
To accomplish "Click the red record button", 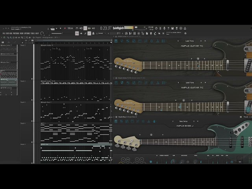I will (x=65, y=28).
